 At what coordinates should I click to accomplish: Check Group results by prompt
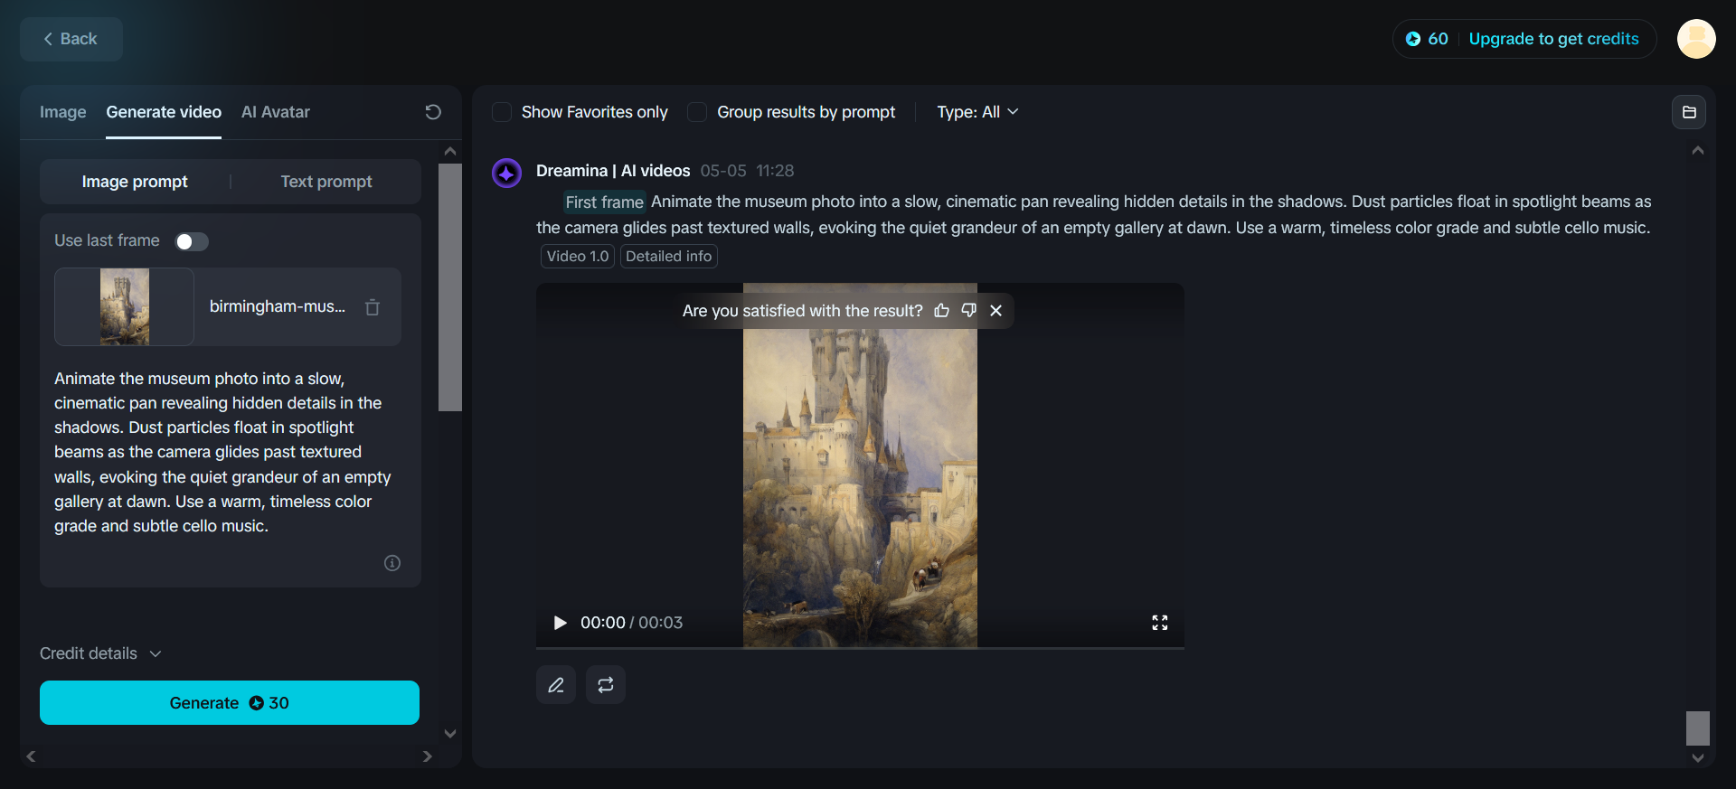click(x=697, y=112)
